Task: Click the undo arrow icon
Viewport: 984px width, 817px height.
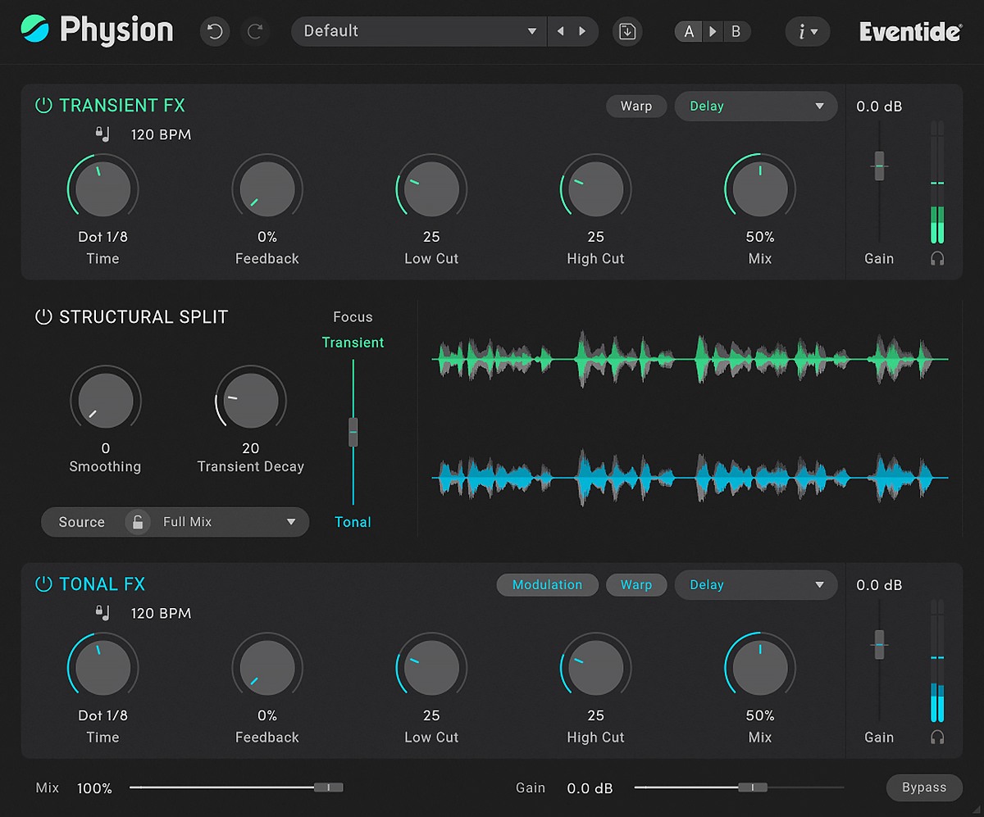Action: pos(215,32)
